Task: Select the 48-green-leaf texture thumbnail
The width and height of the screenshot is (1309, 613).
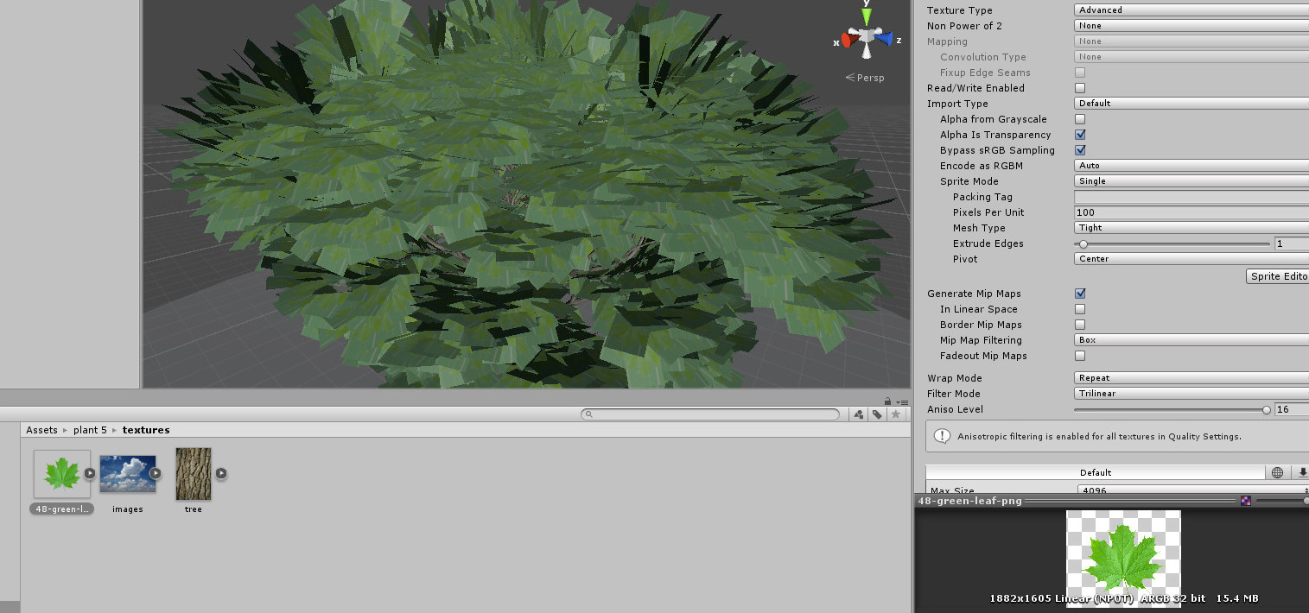Action: coord(62,474)
